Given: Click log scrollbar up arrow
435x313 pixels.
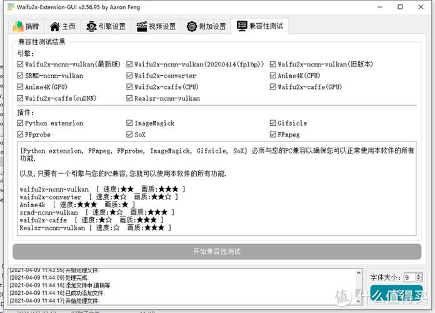Looking at the screenshot, I should 359,273.
